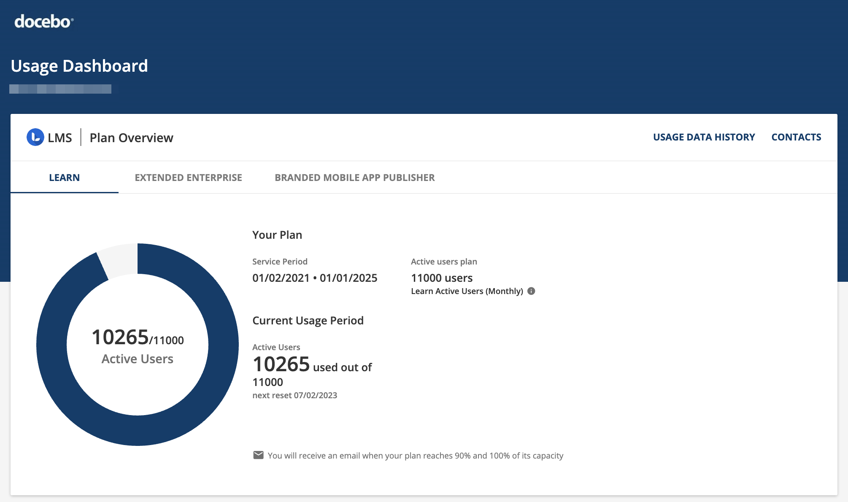Switch to the Extended Enterprise tab
The image size is (848, 502).
[188, 177]
